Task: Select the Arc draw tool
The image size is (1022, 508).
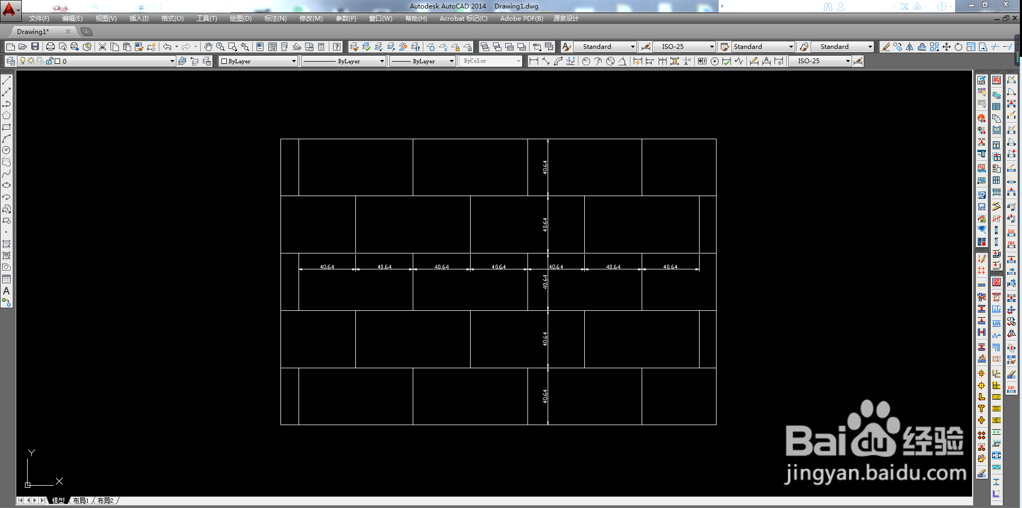Action: point(6,139)
